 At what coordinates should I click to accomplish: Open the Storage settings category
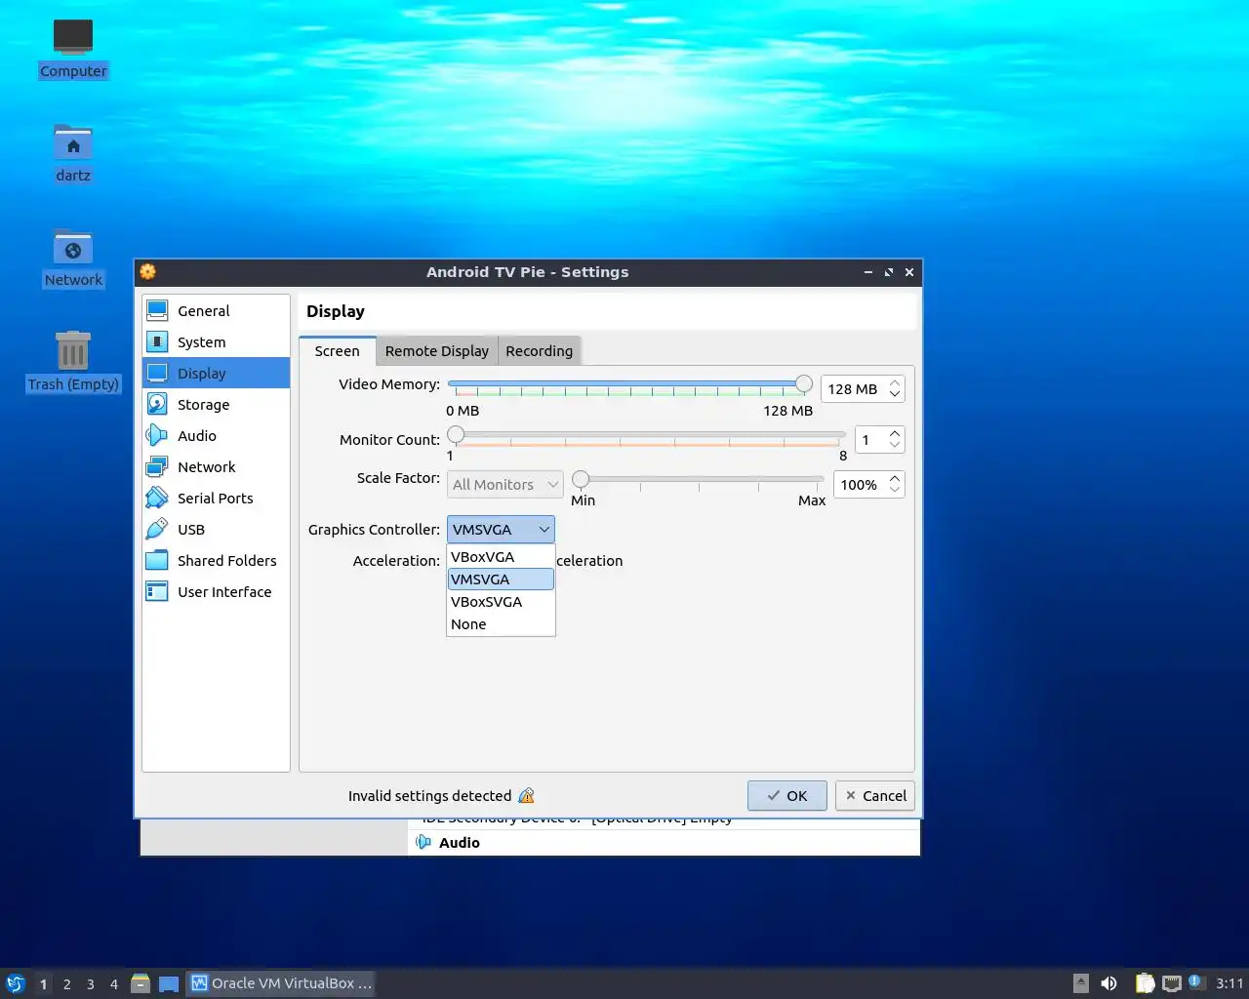click(x=216, y=405)
